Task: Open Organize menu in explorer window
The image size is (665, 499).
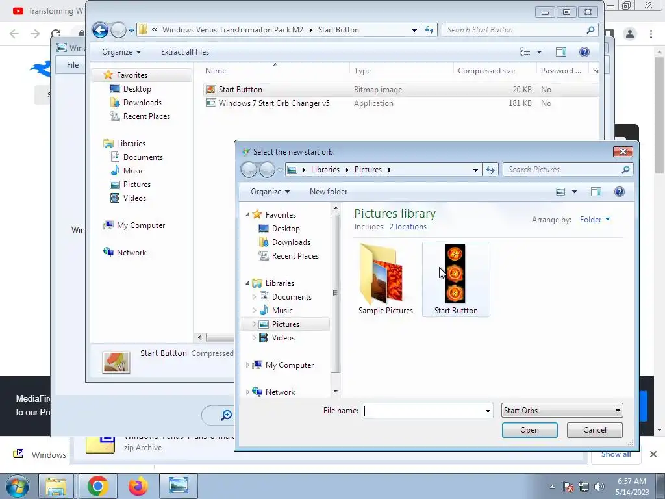Action: pyautogui.click(x=121, y=52)
